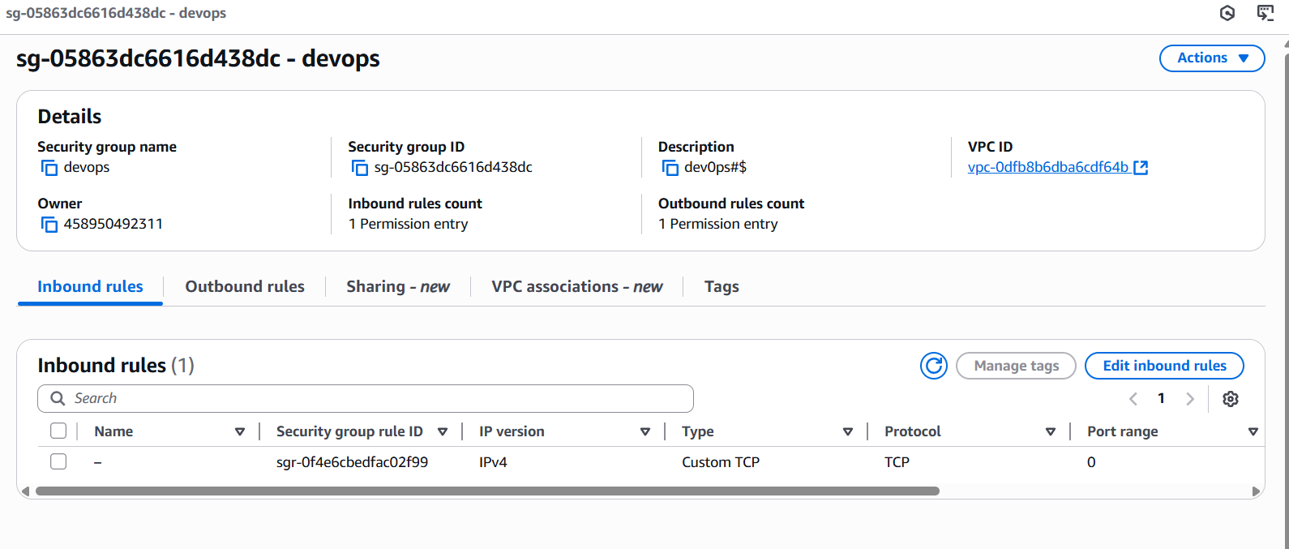The image size is (1289, 549).
Task: Open the Sharing - new tab
Action: pos(398,287)
